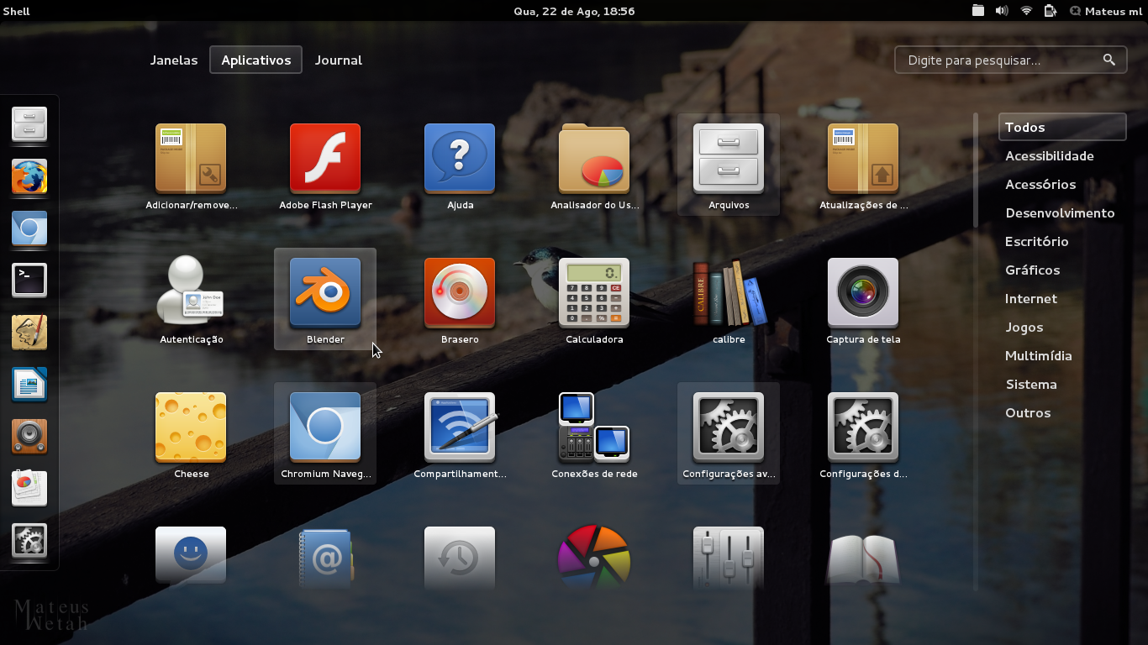The height and width of the screenshot is (645, 1148).
Task: Launch the paintbrush drawing app in dash
Action: coord(29,333)
